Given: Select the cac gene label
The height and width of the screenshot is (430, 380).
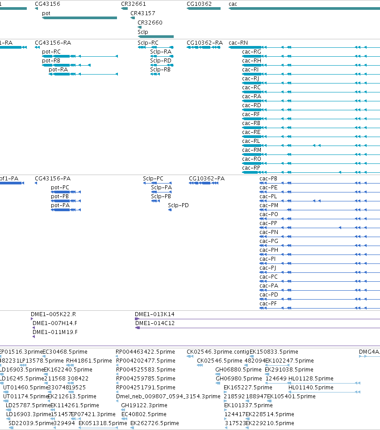Looking at the screenshot, I should (233, 4).
